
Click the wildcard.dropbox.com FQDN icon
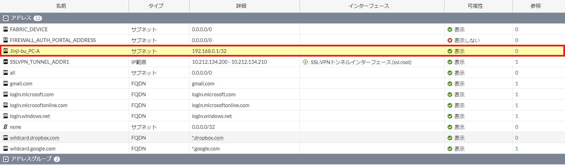coord(5,138)
